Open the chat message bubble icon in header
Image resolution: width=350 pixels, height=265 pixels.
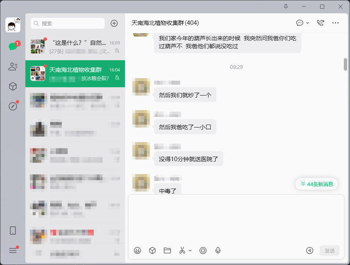pyautogui.click(x=299, y=23)
